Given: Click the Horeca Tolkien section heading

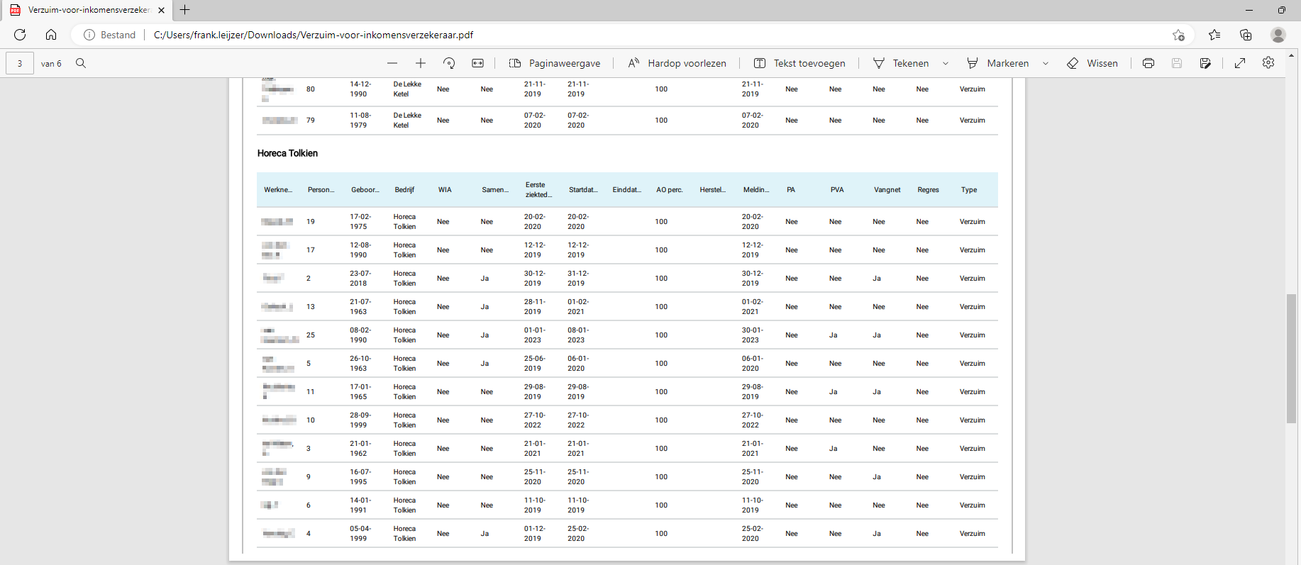Looking at the screenshot, I should pos(287,153).
